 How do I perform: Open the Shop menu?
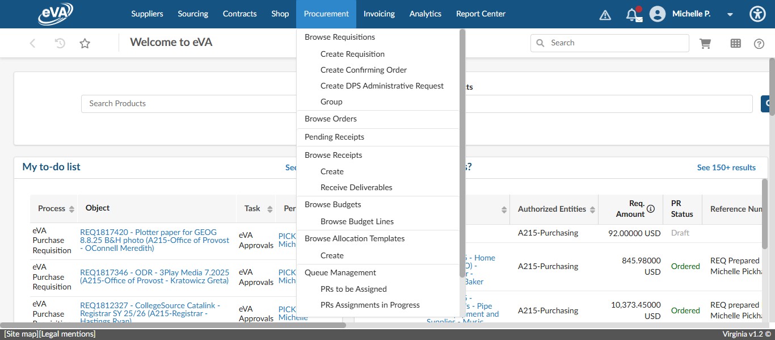point(280,14)
